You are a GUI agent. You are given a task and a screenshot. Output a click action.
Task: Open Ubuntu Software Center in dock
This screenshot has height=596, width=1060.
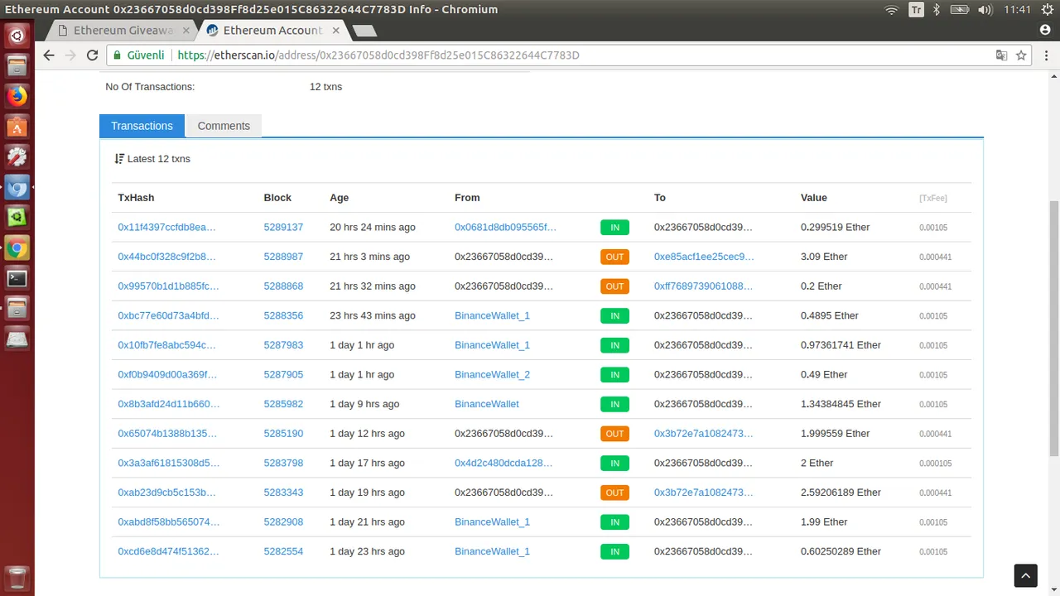tap(17, 127)
